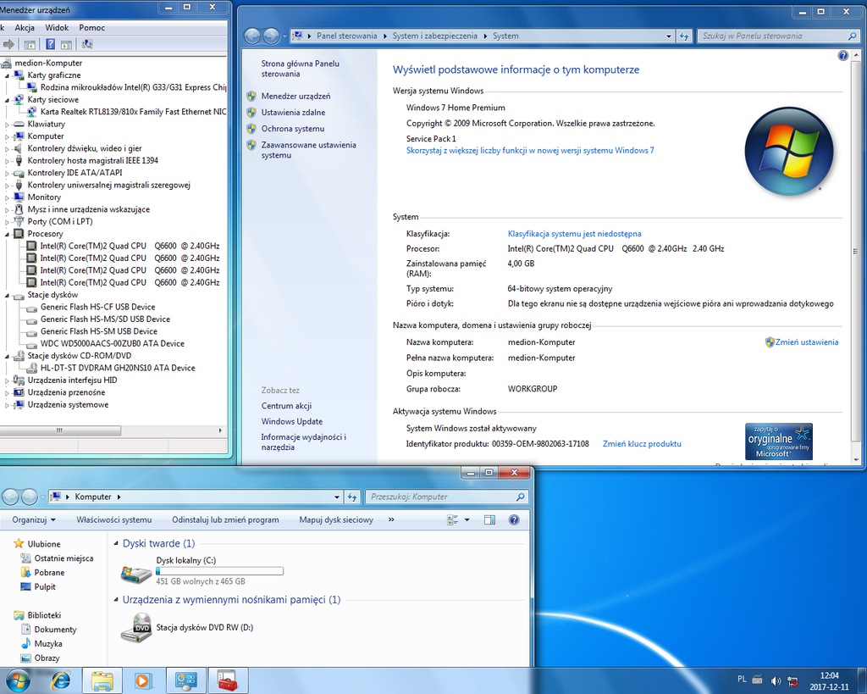This screenshot has width=867, height=694.
Task: Open help in the Komputer explorer toolbar
Action: coord(514,519)
